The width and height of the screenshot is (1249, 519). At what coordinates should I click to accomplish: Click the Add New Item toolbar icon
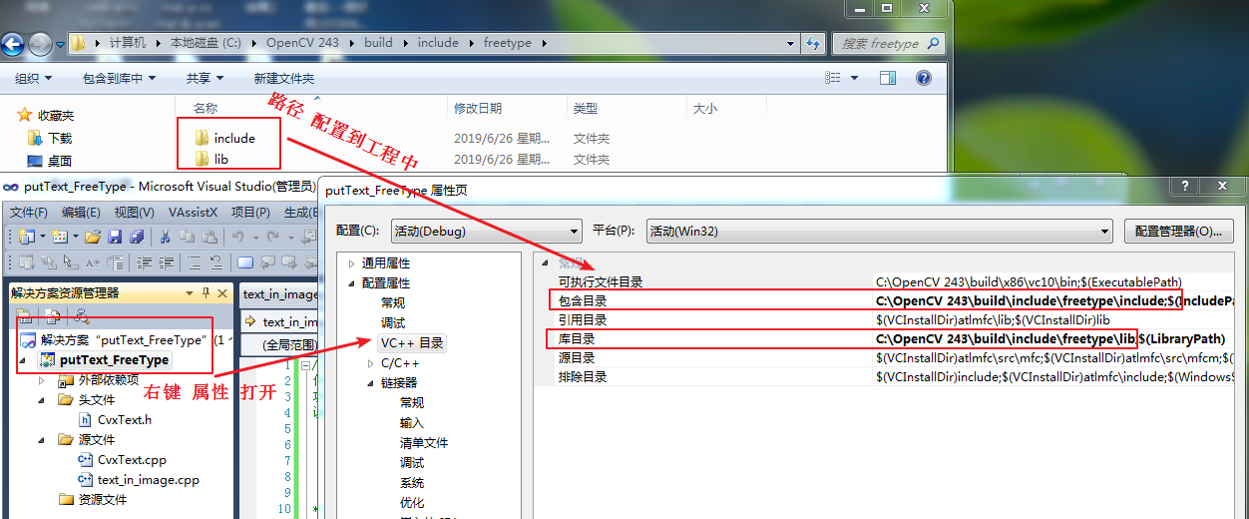pos(59,237)
